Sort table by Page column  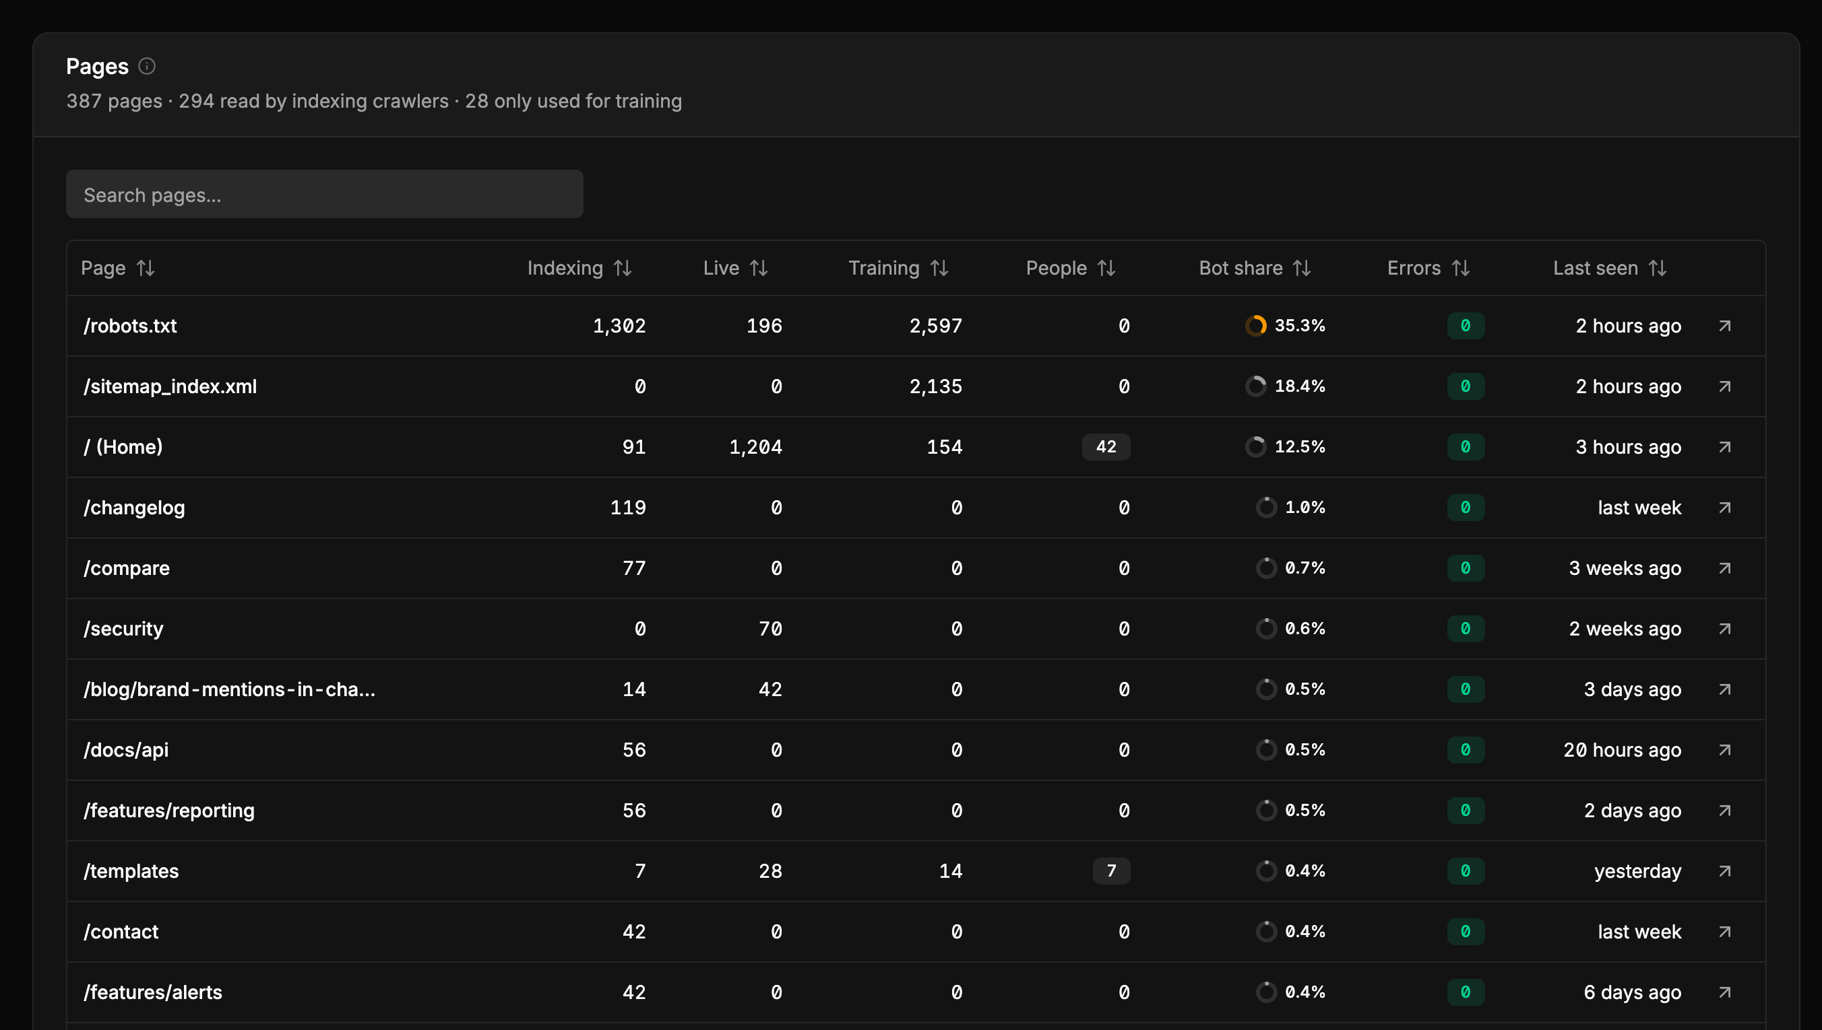117,268
